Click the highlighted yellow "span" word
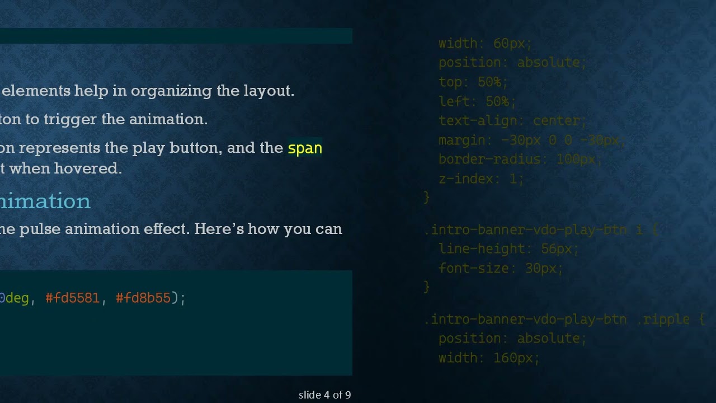The width and height of the screenshot is (716, 403). click(x=305, y=148)
